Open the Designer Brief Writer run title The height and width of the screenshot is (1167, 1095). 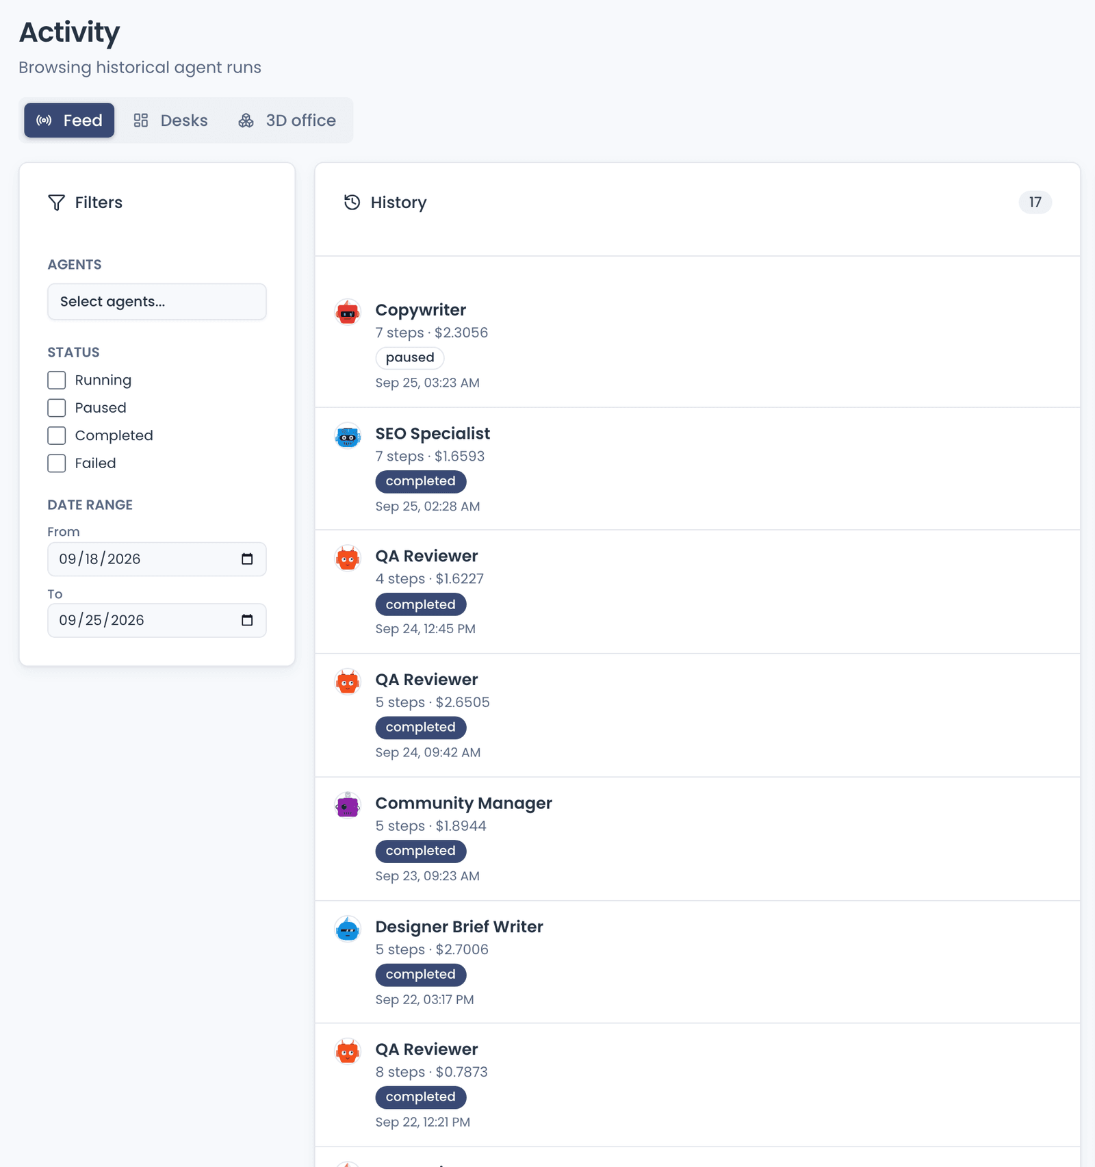click(x=459, y=927)
